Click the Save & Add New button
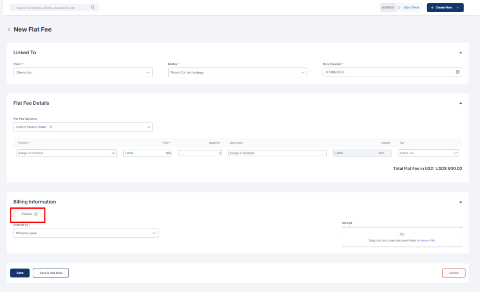480x292 pixels. (x=51, y=273)
